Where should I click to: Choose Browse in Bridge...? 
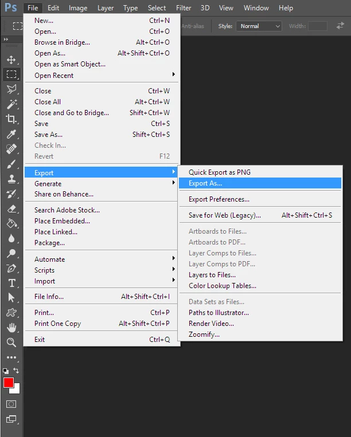click(x=102, y=42)
